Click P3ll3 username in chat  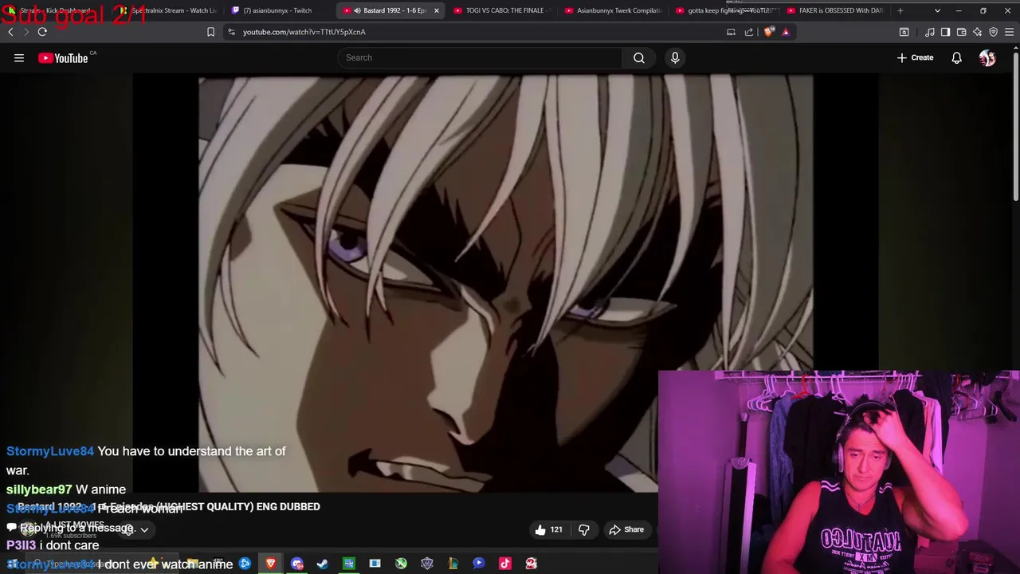[21, 545]
